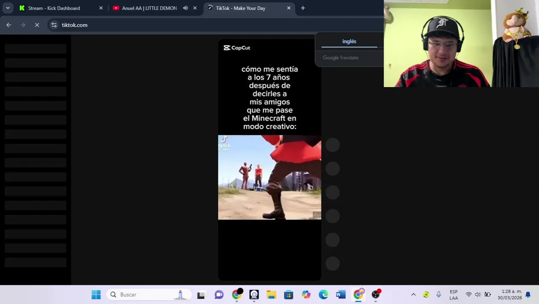Viewport: 539px width, 304px height.
Task: Open the purple video chat app icon
Action: point(219,295)
